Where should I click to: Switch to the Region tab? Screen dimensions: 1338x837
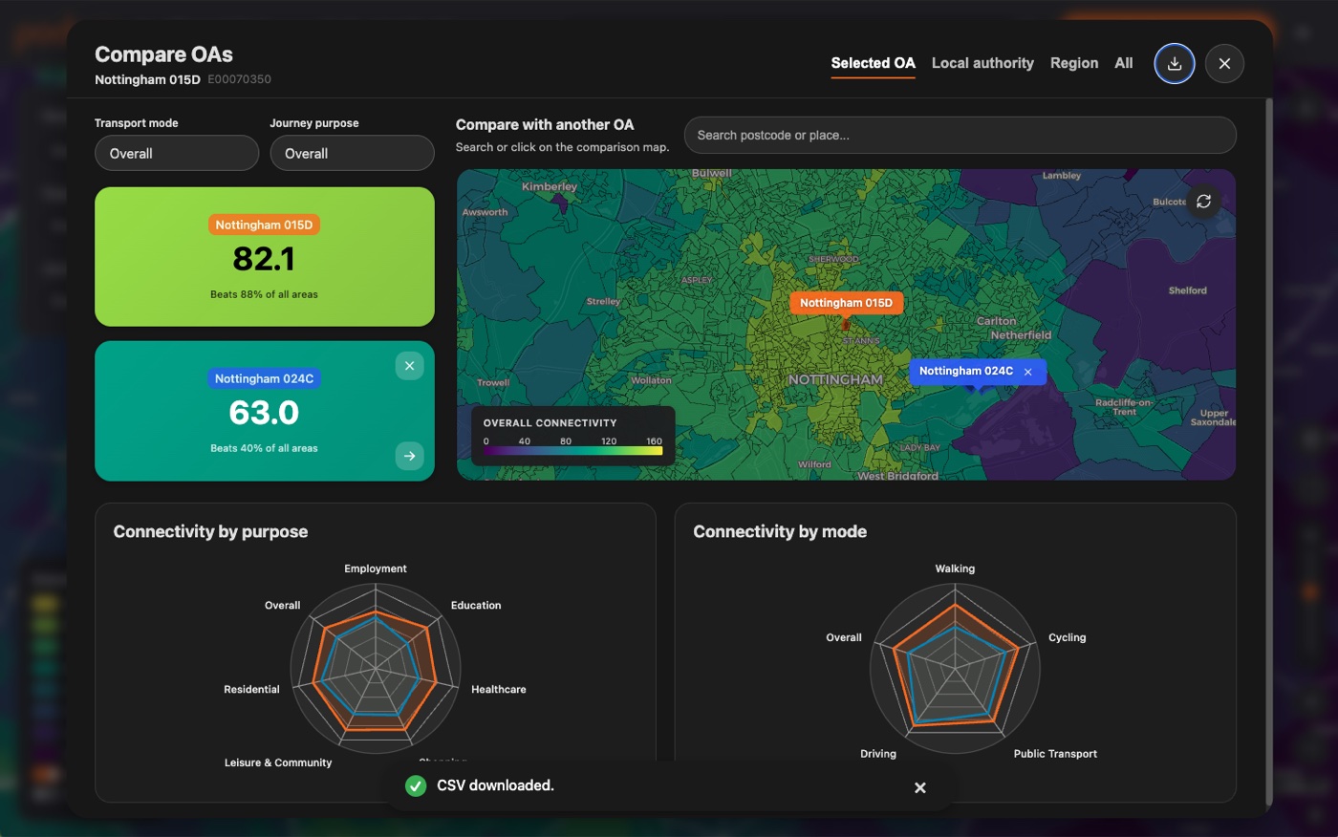(1074, 63)
